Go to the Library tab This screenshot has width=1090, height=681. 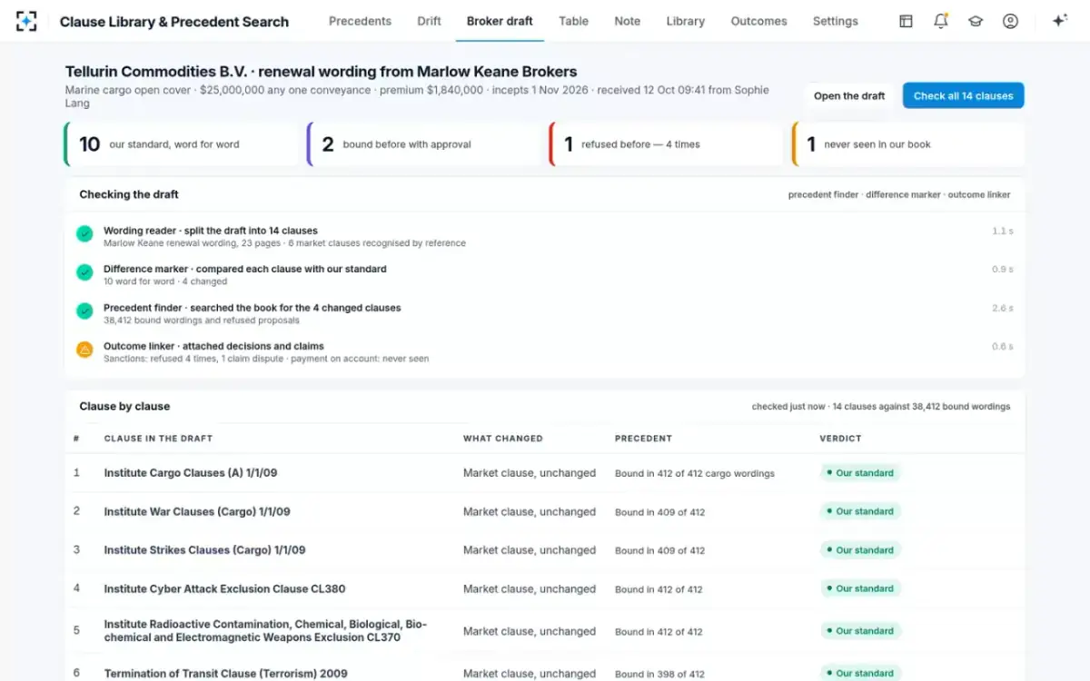(x=685, y=21)
